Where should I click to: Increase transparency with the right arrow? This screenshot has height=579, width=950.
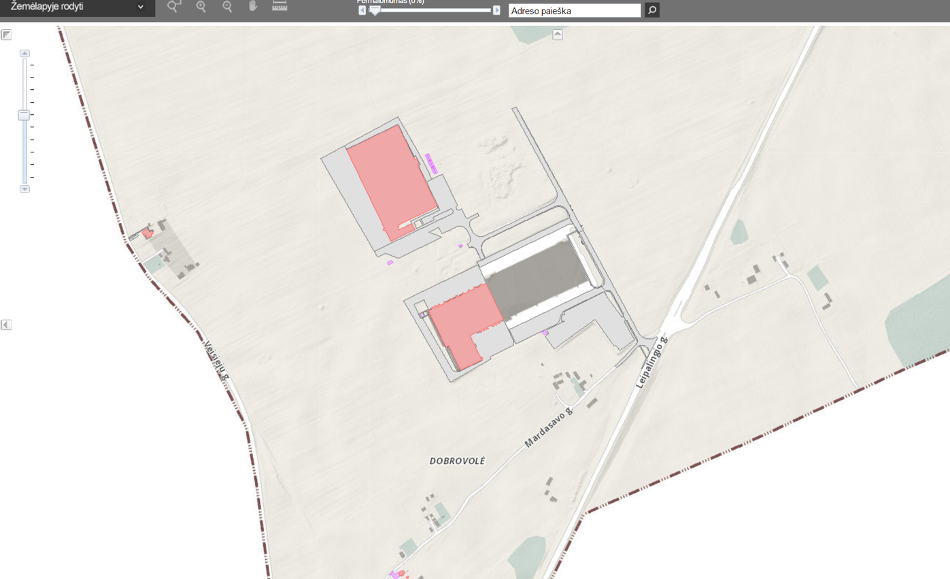point(496,10)
